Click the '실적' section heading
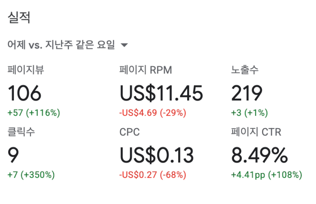 pyautogui.click(x=19, y=17)
